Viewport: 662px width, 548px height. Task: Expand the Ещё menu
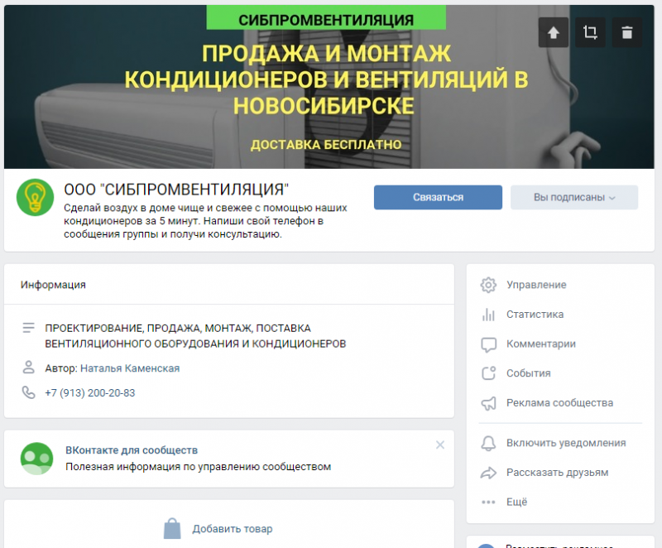(x=516, y=502)
